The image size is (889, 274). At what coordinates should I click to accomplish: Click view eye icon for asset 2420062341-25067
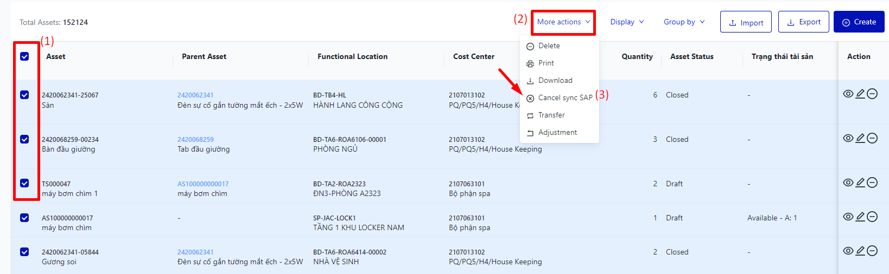pyautogui.click(x=848, y=94)
